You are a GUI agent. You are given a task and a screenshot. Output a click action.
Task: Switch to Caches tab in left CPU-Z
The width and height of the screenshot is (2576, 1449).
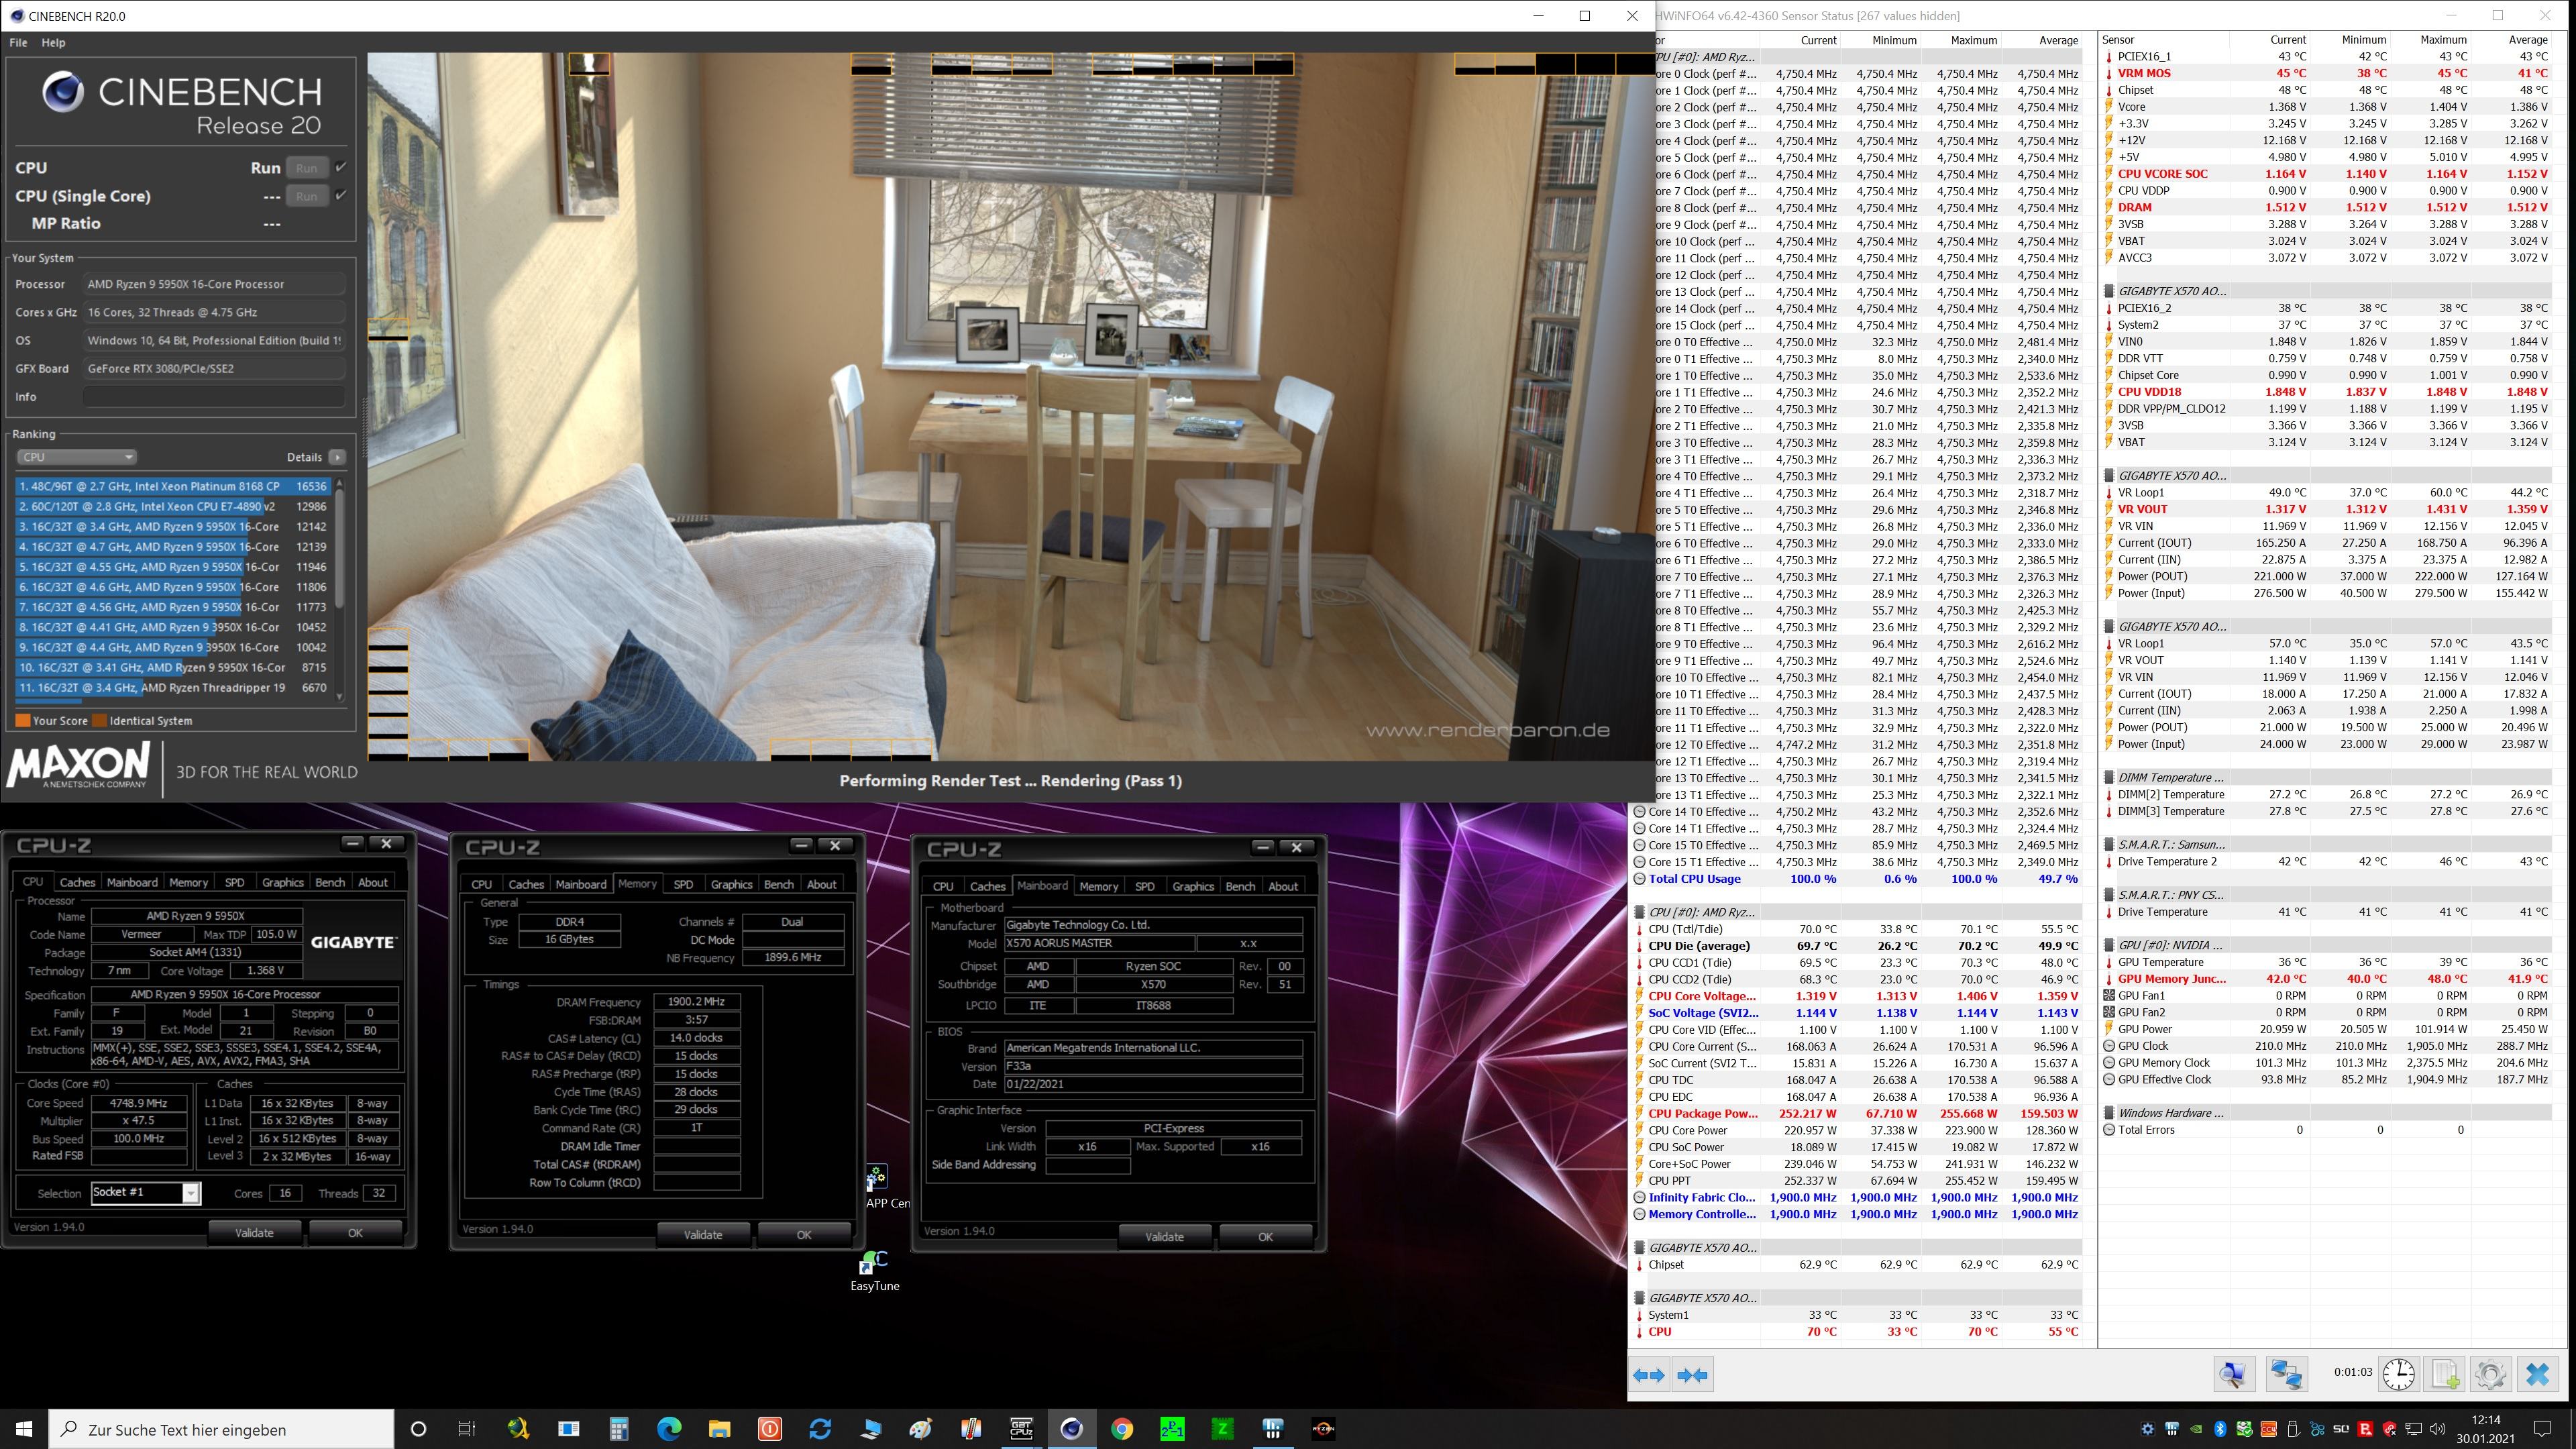point(77,882)
